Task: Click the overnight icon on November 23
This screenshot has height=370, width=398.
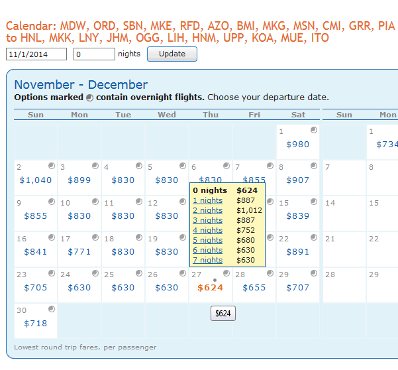Action: (x=52, y=273)
